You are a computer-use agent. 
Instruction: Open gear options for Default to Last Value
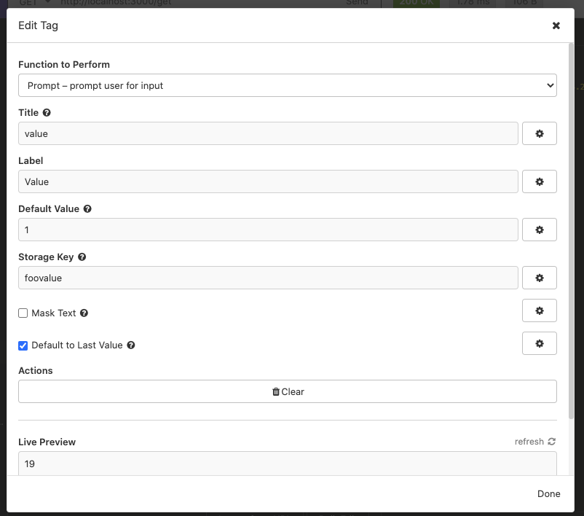coord(540,343)
